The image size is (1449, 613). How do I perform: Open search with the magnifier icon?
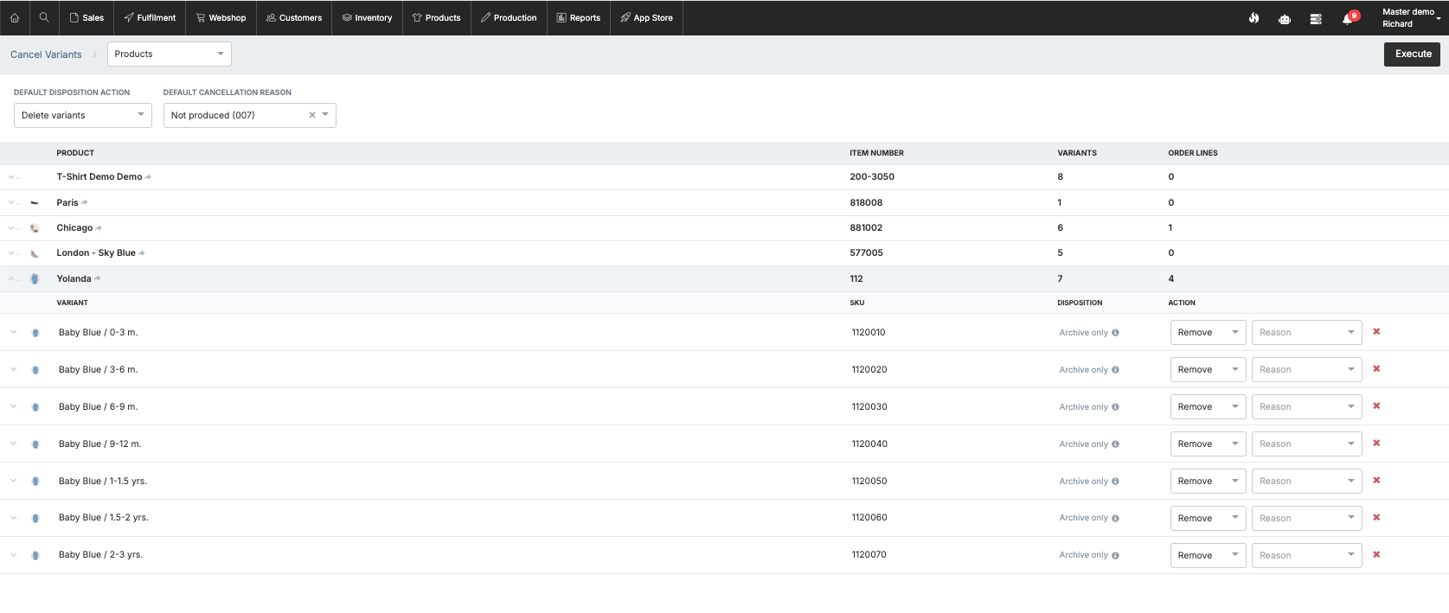[44, 17]
